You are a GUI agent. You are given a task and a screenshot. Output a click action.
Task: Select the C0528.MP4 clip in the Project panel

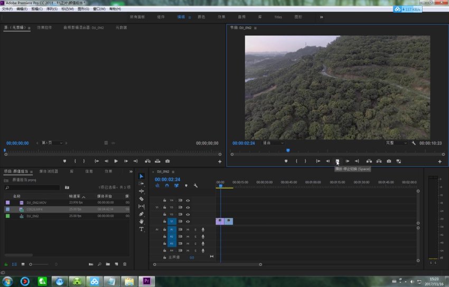click(36, 209)
